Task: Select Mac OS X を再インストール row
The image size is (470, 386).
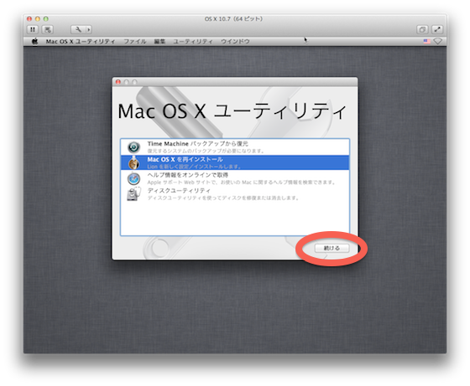Action: 235,162
